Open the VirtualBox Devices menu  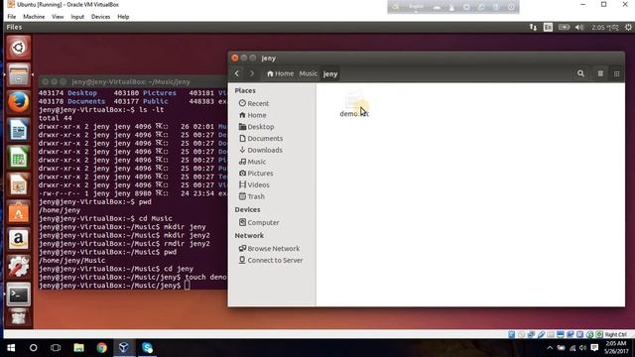(x=100, y=17)
